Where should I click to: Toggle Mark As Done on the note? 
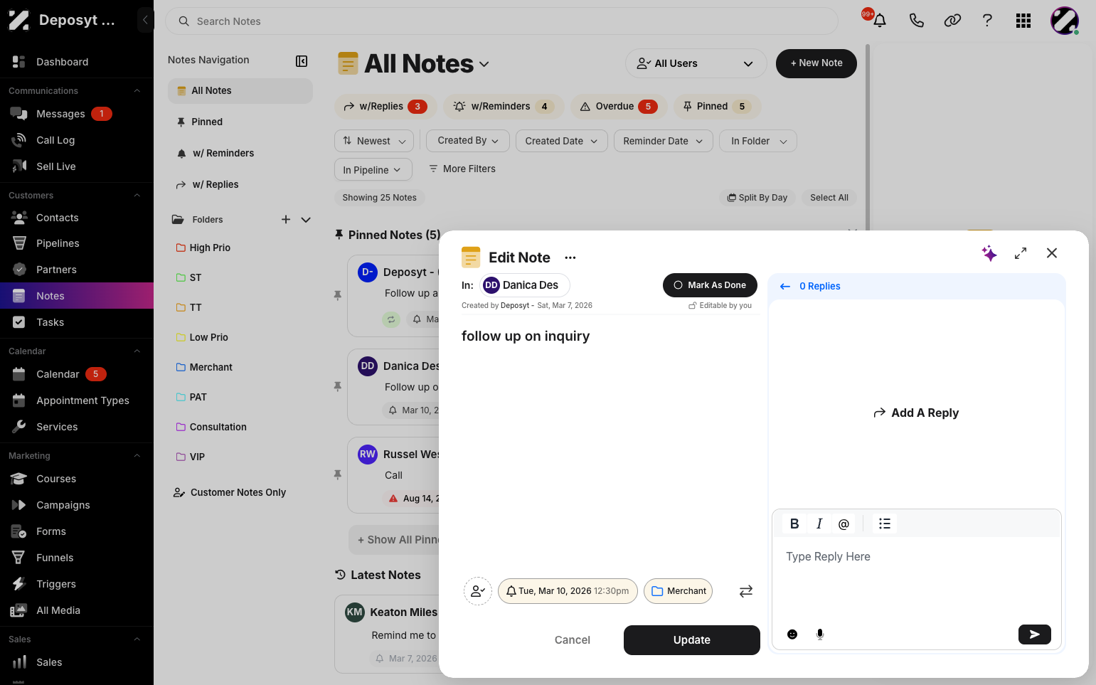point(710,285)
